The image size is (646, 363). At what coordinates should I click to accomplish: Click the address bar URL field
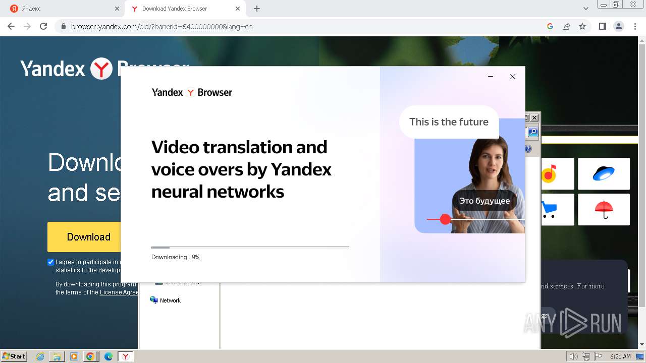(x=303, y=26)
